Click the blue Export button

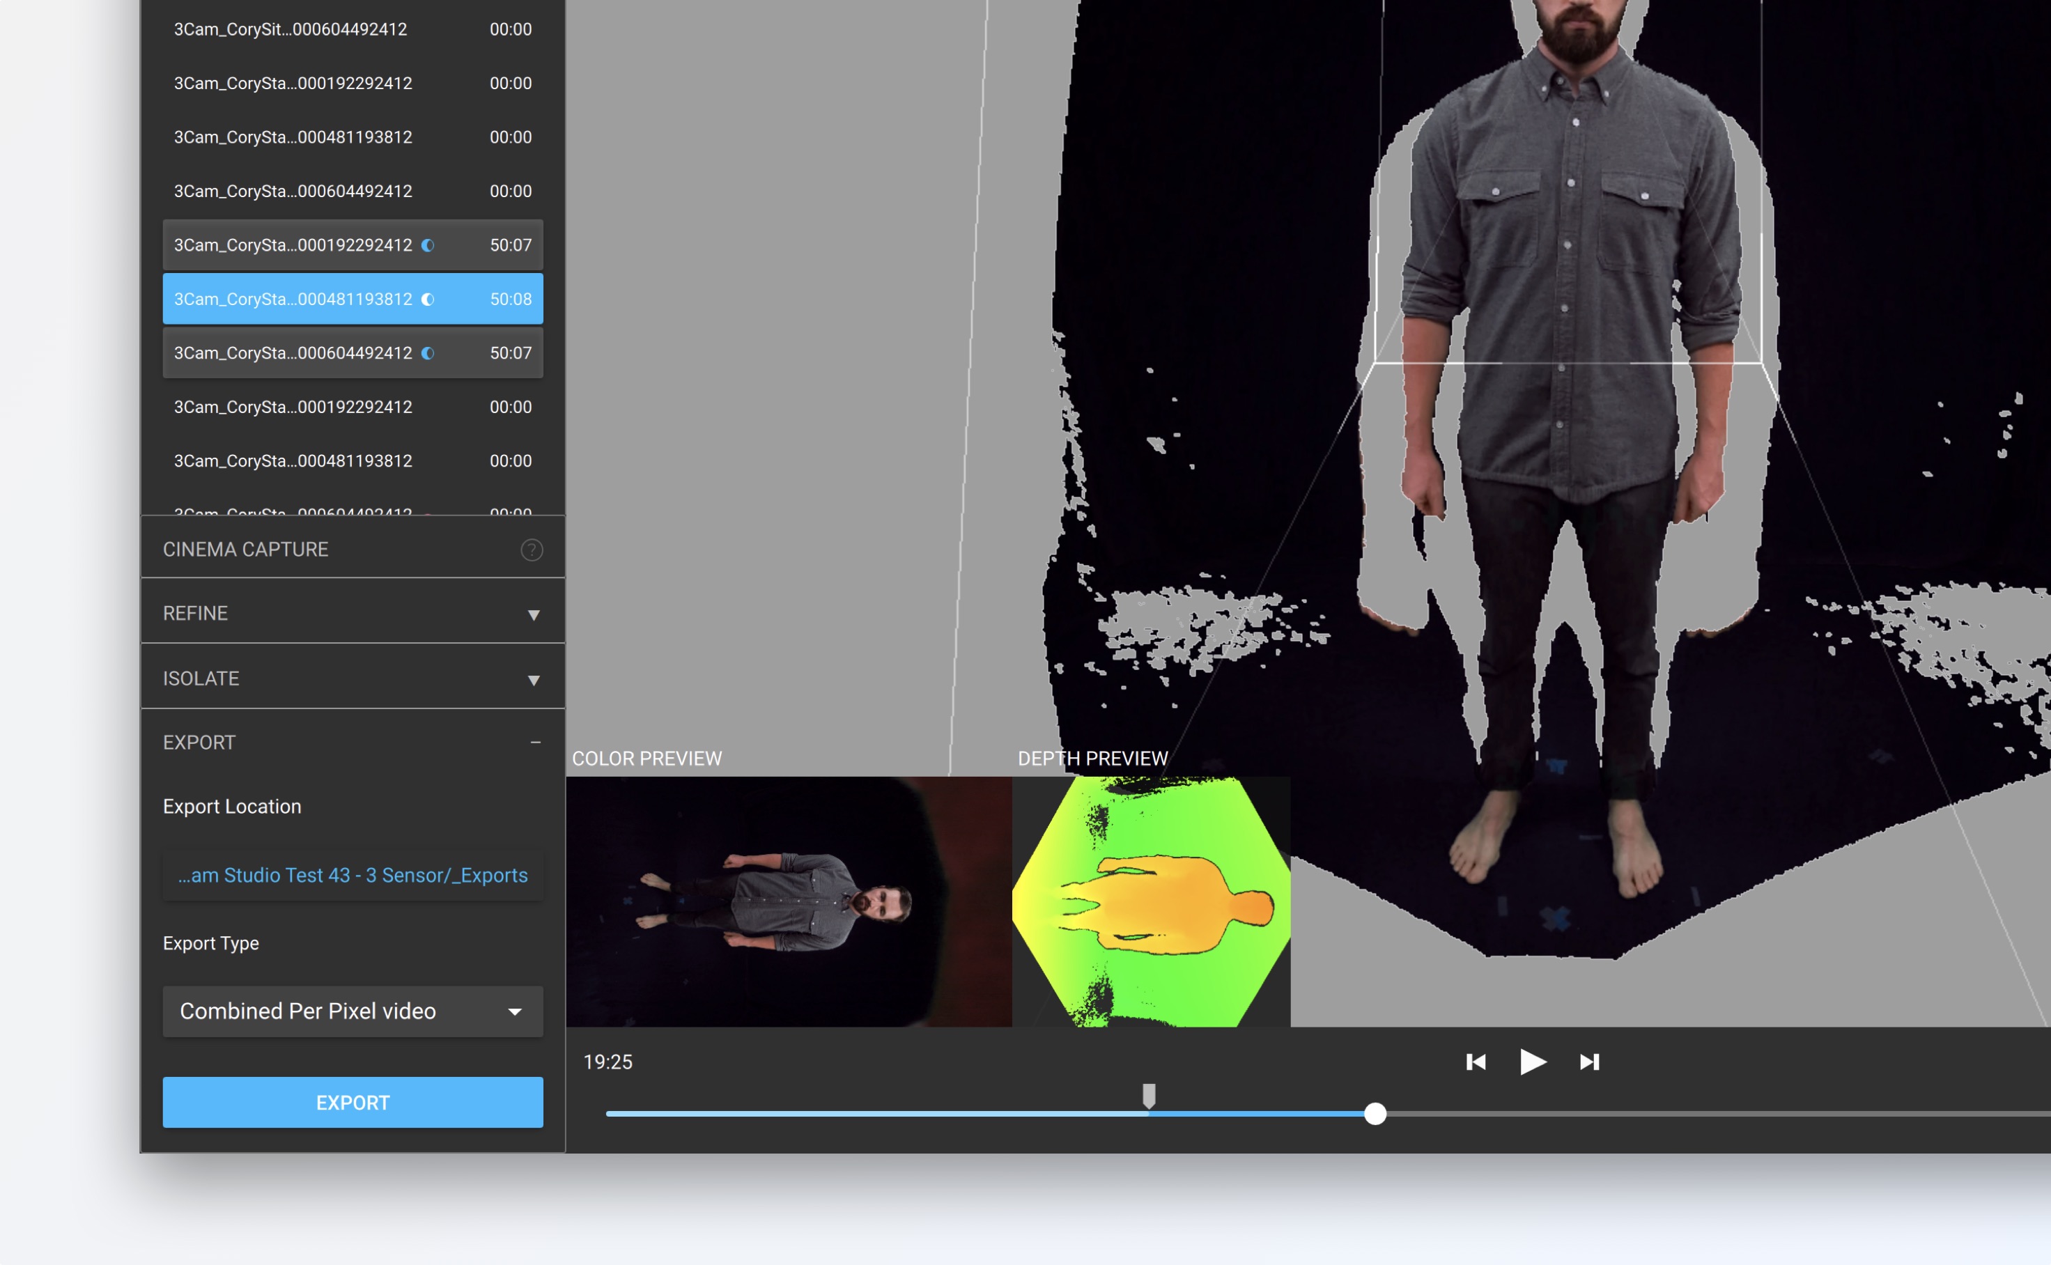(353, 1103)
